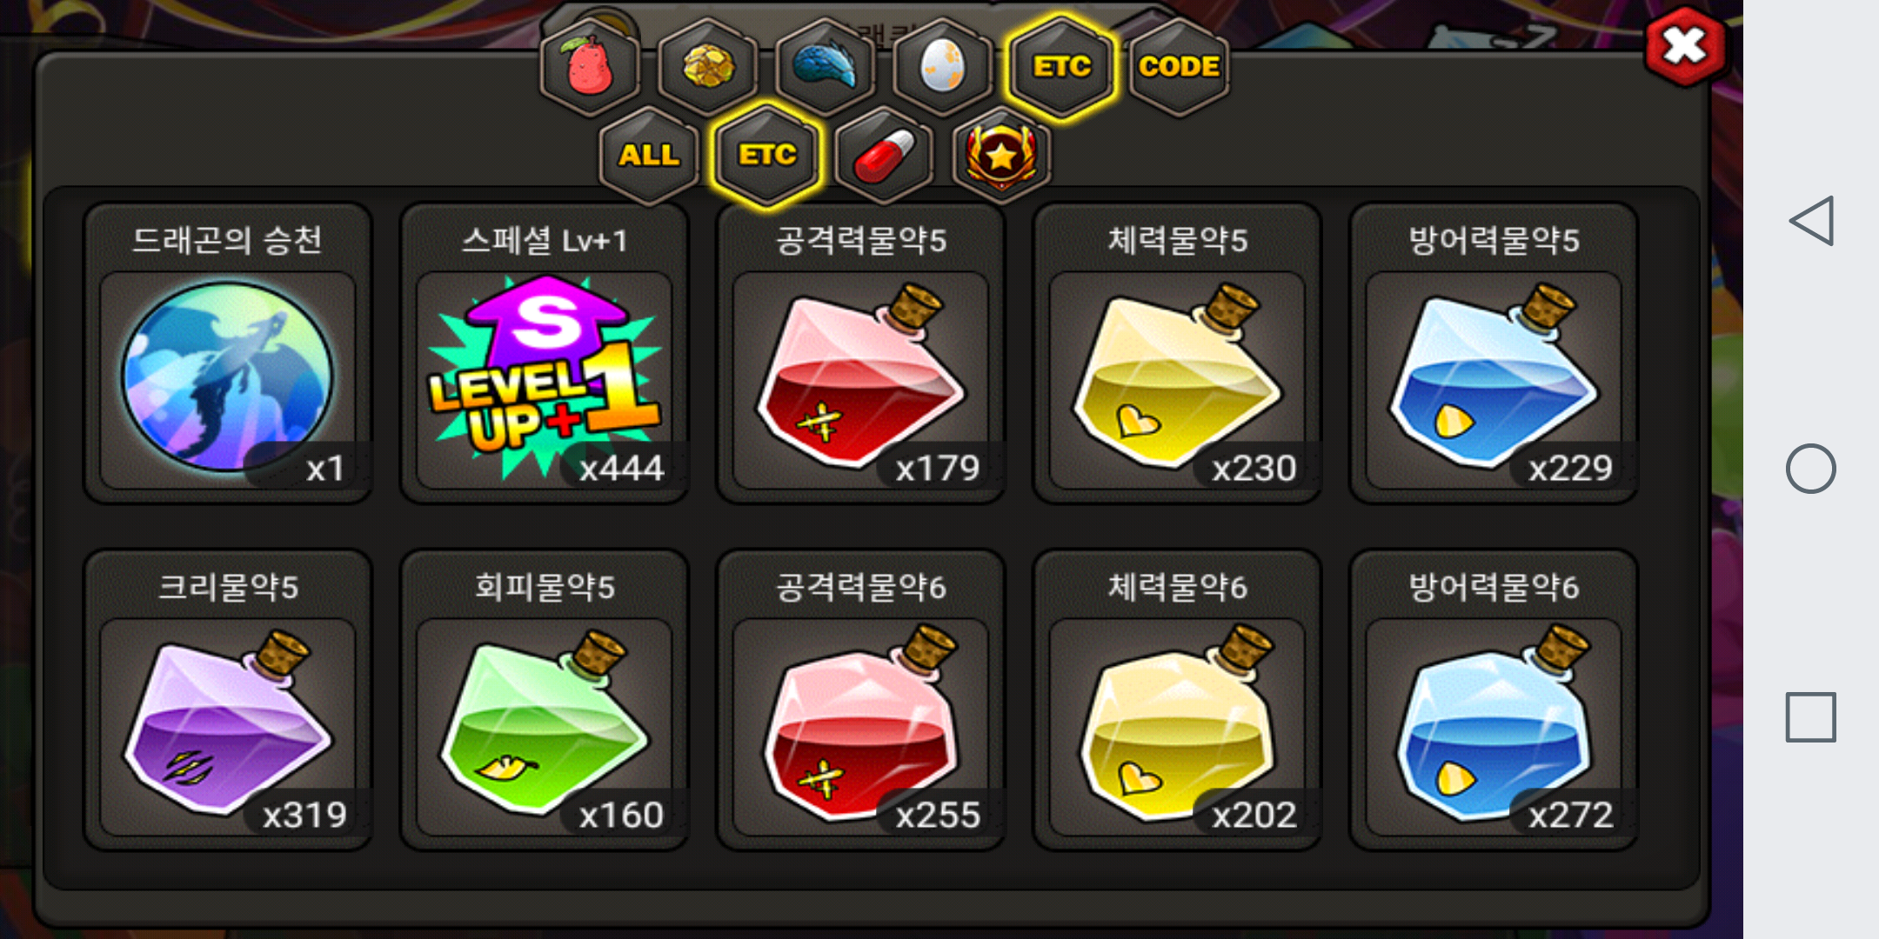
Task: Pick the yellow 체력물약5 potion
Action: click(1178, 354)
